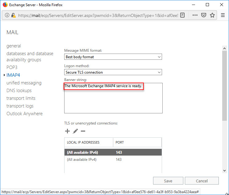Screen dimensions: 229x195
Task: Maximize the Firefox window
Action: (207, 5)
